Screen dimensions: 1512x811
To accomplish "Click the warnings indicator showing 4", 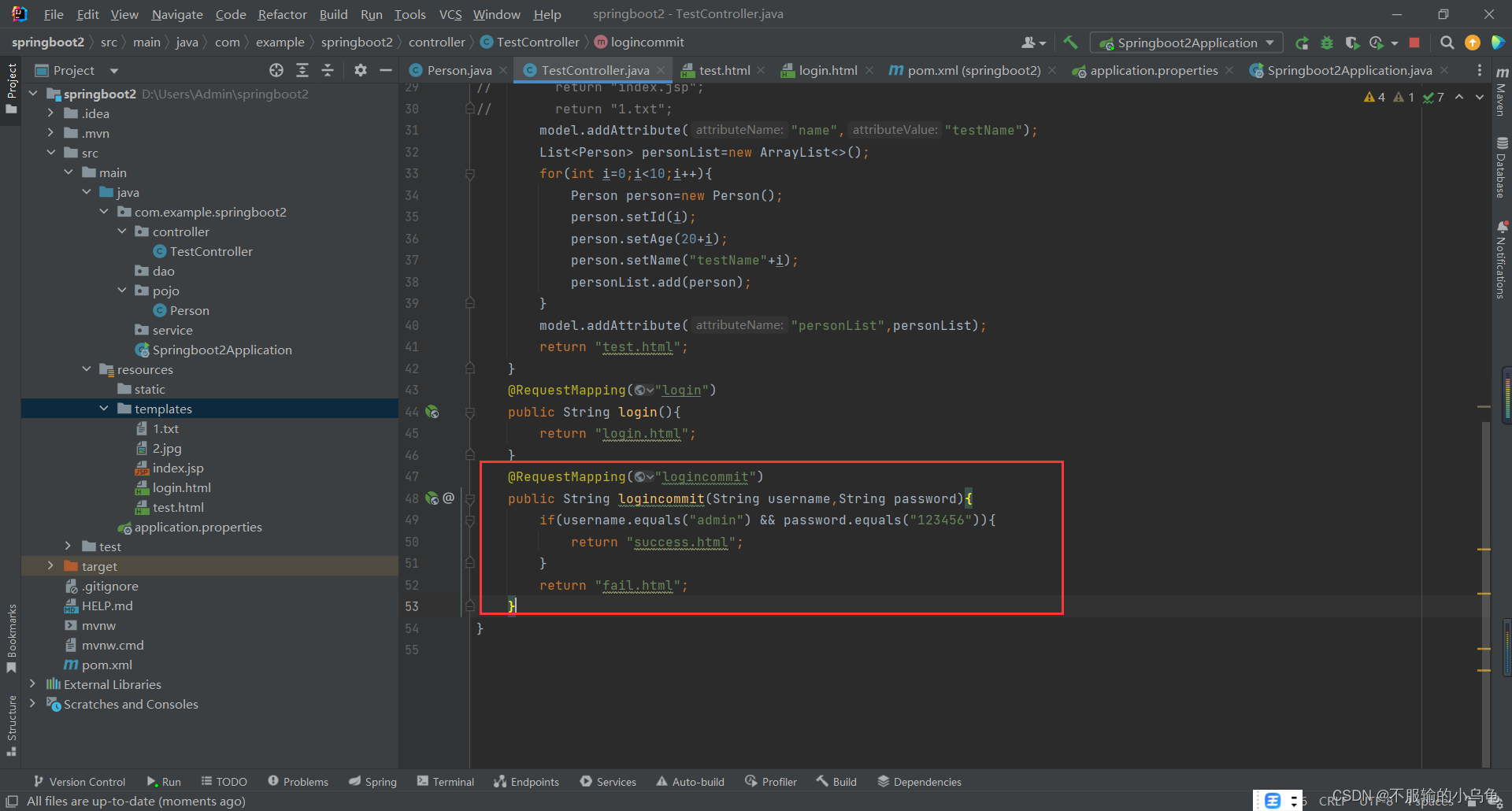I will 1375,97.
